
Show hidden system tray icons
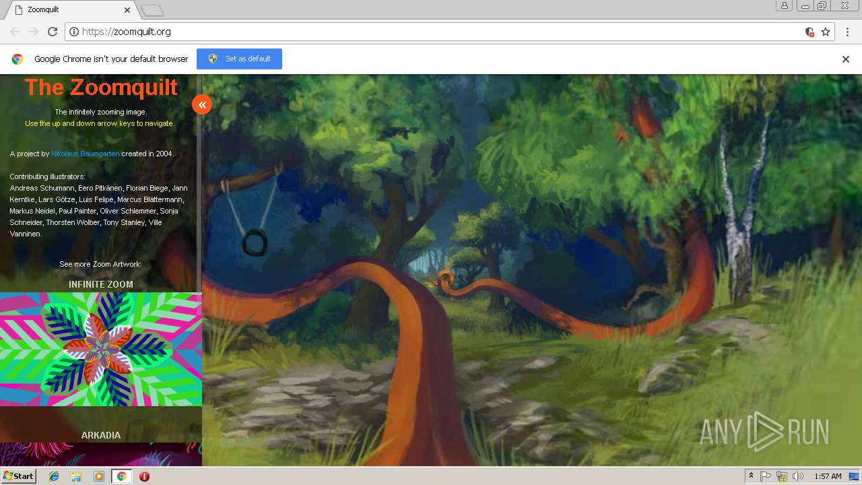752,476
